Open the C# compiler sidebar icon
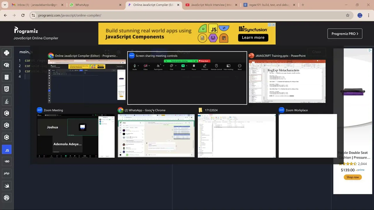 click(x=7, y=137)
